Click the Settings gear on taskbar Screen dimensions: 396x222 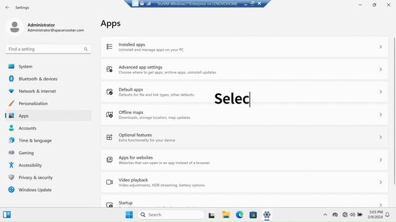pos(267,215)
